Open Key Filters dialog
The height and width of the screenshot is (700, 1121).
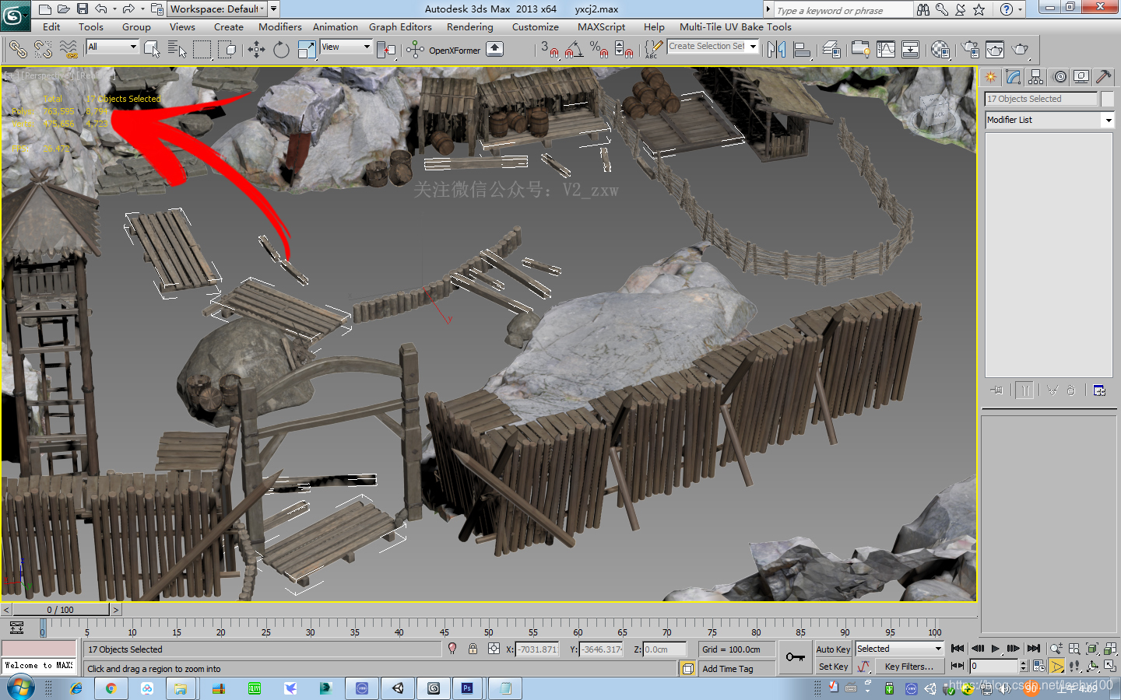[909, 667]
